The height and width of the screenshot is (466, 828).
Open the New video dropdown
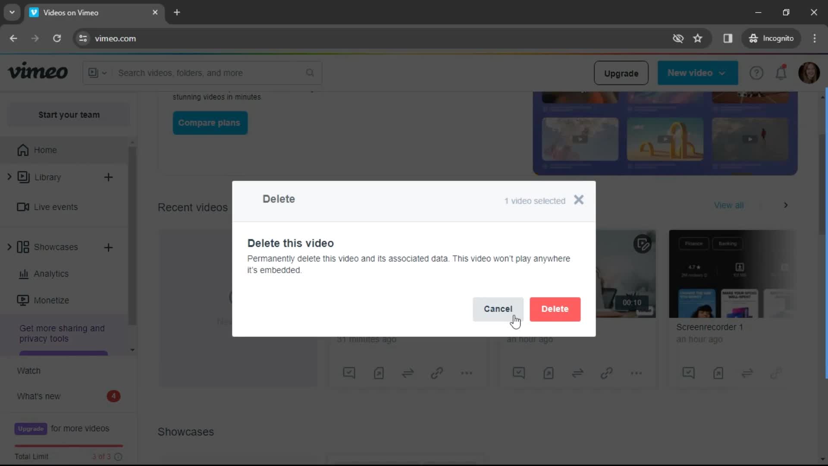(697, 73)
